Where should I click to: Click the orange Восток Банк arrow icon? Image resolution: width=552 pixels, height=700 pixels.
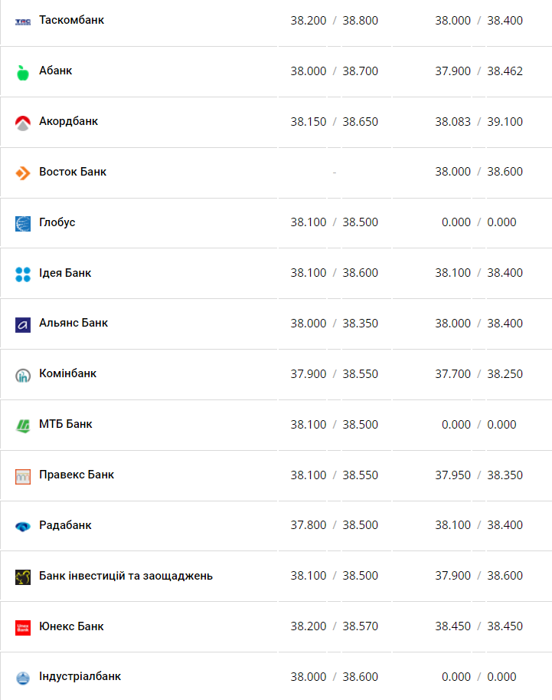click(x=23, y=173)
